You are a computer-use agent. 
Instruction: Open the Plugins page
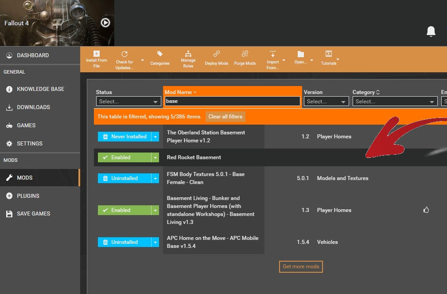click(x=40, y=196)
